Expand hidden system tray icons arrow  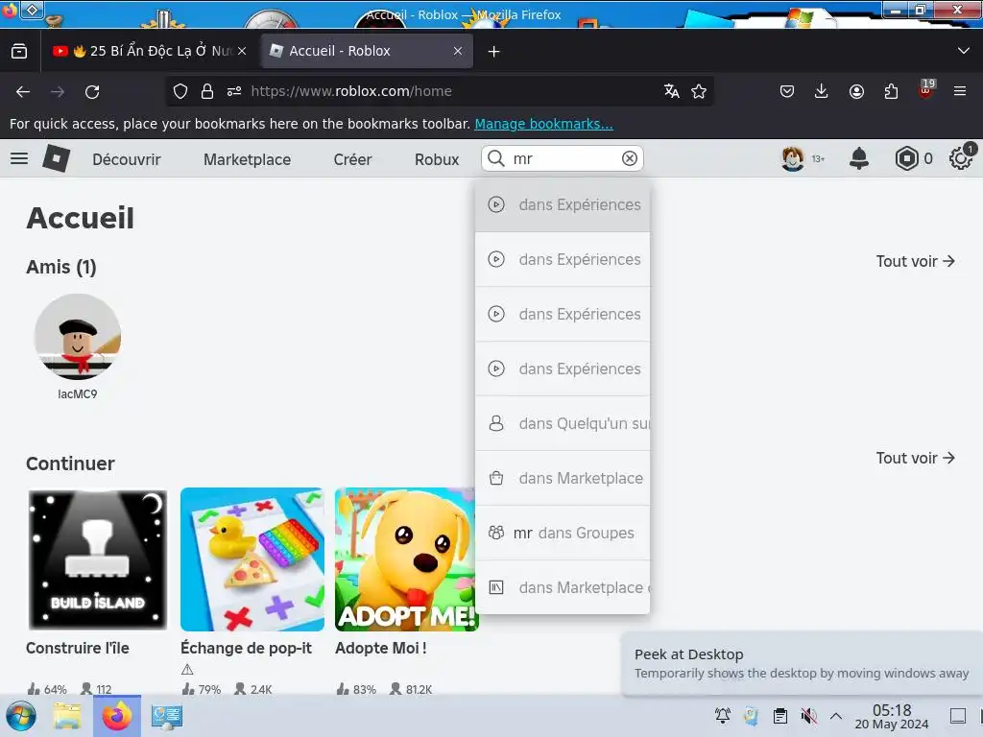[x=836, y=716]
